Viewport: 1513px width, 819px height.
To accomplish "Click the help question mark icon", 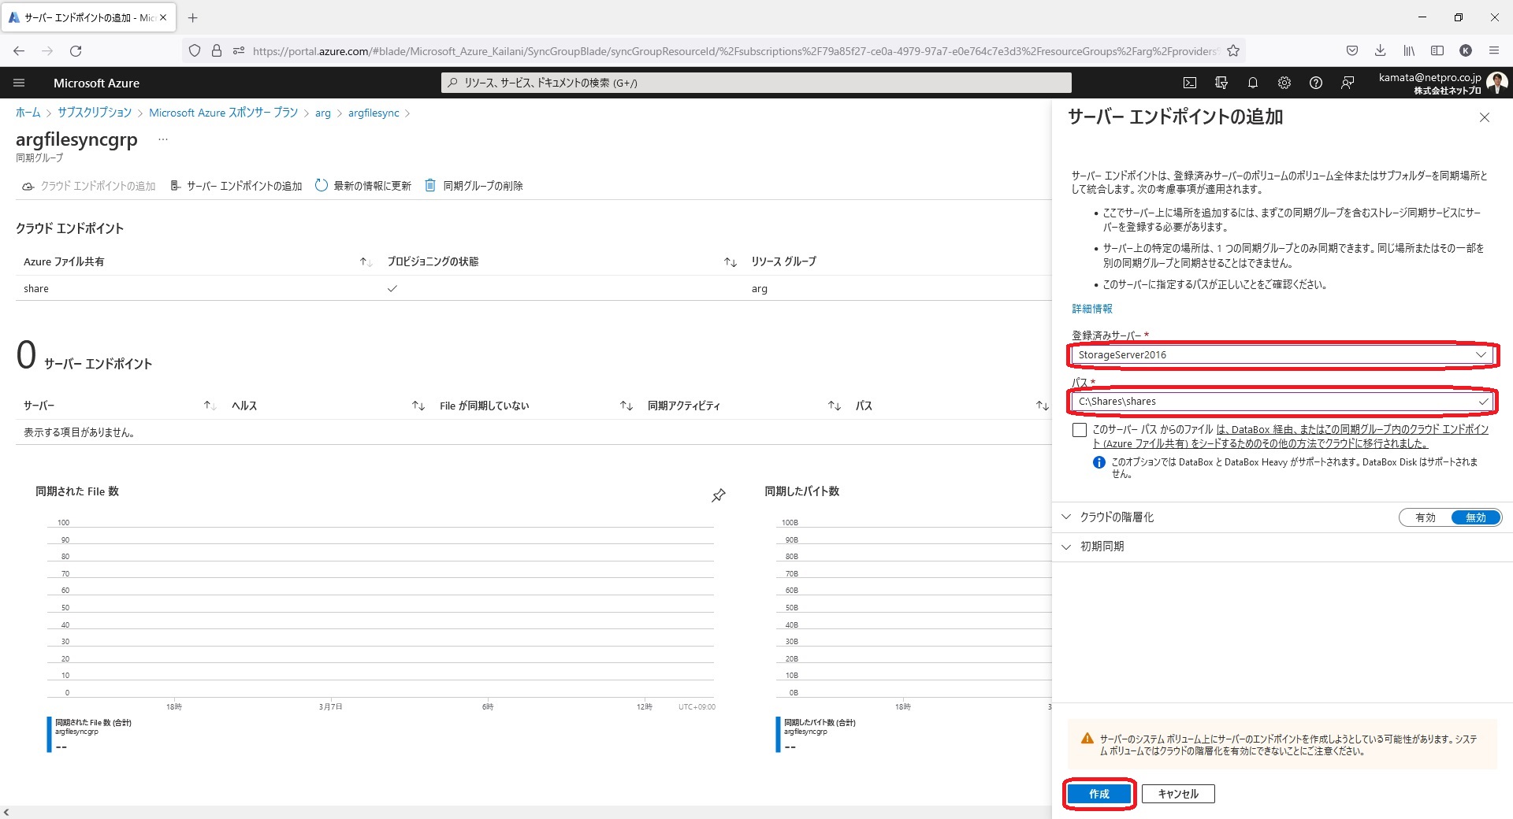I will [x=1316, y=83].
